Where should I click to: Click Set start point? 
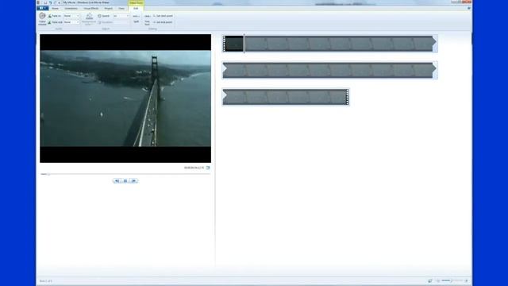click(163, 16)
